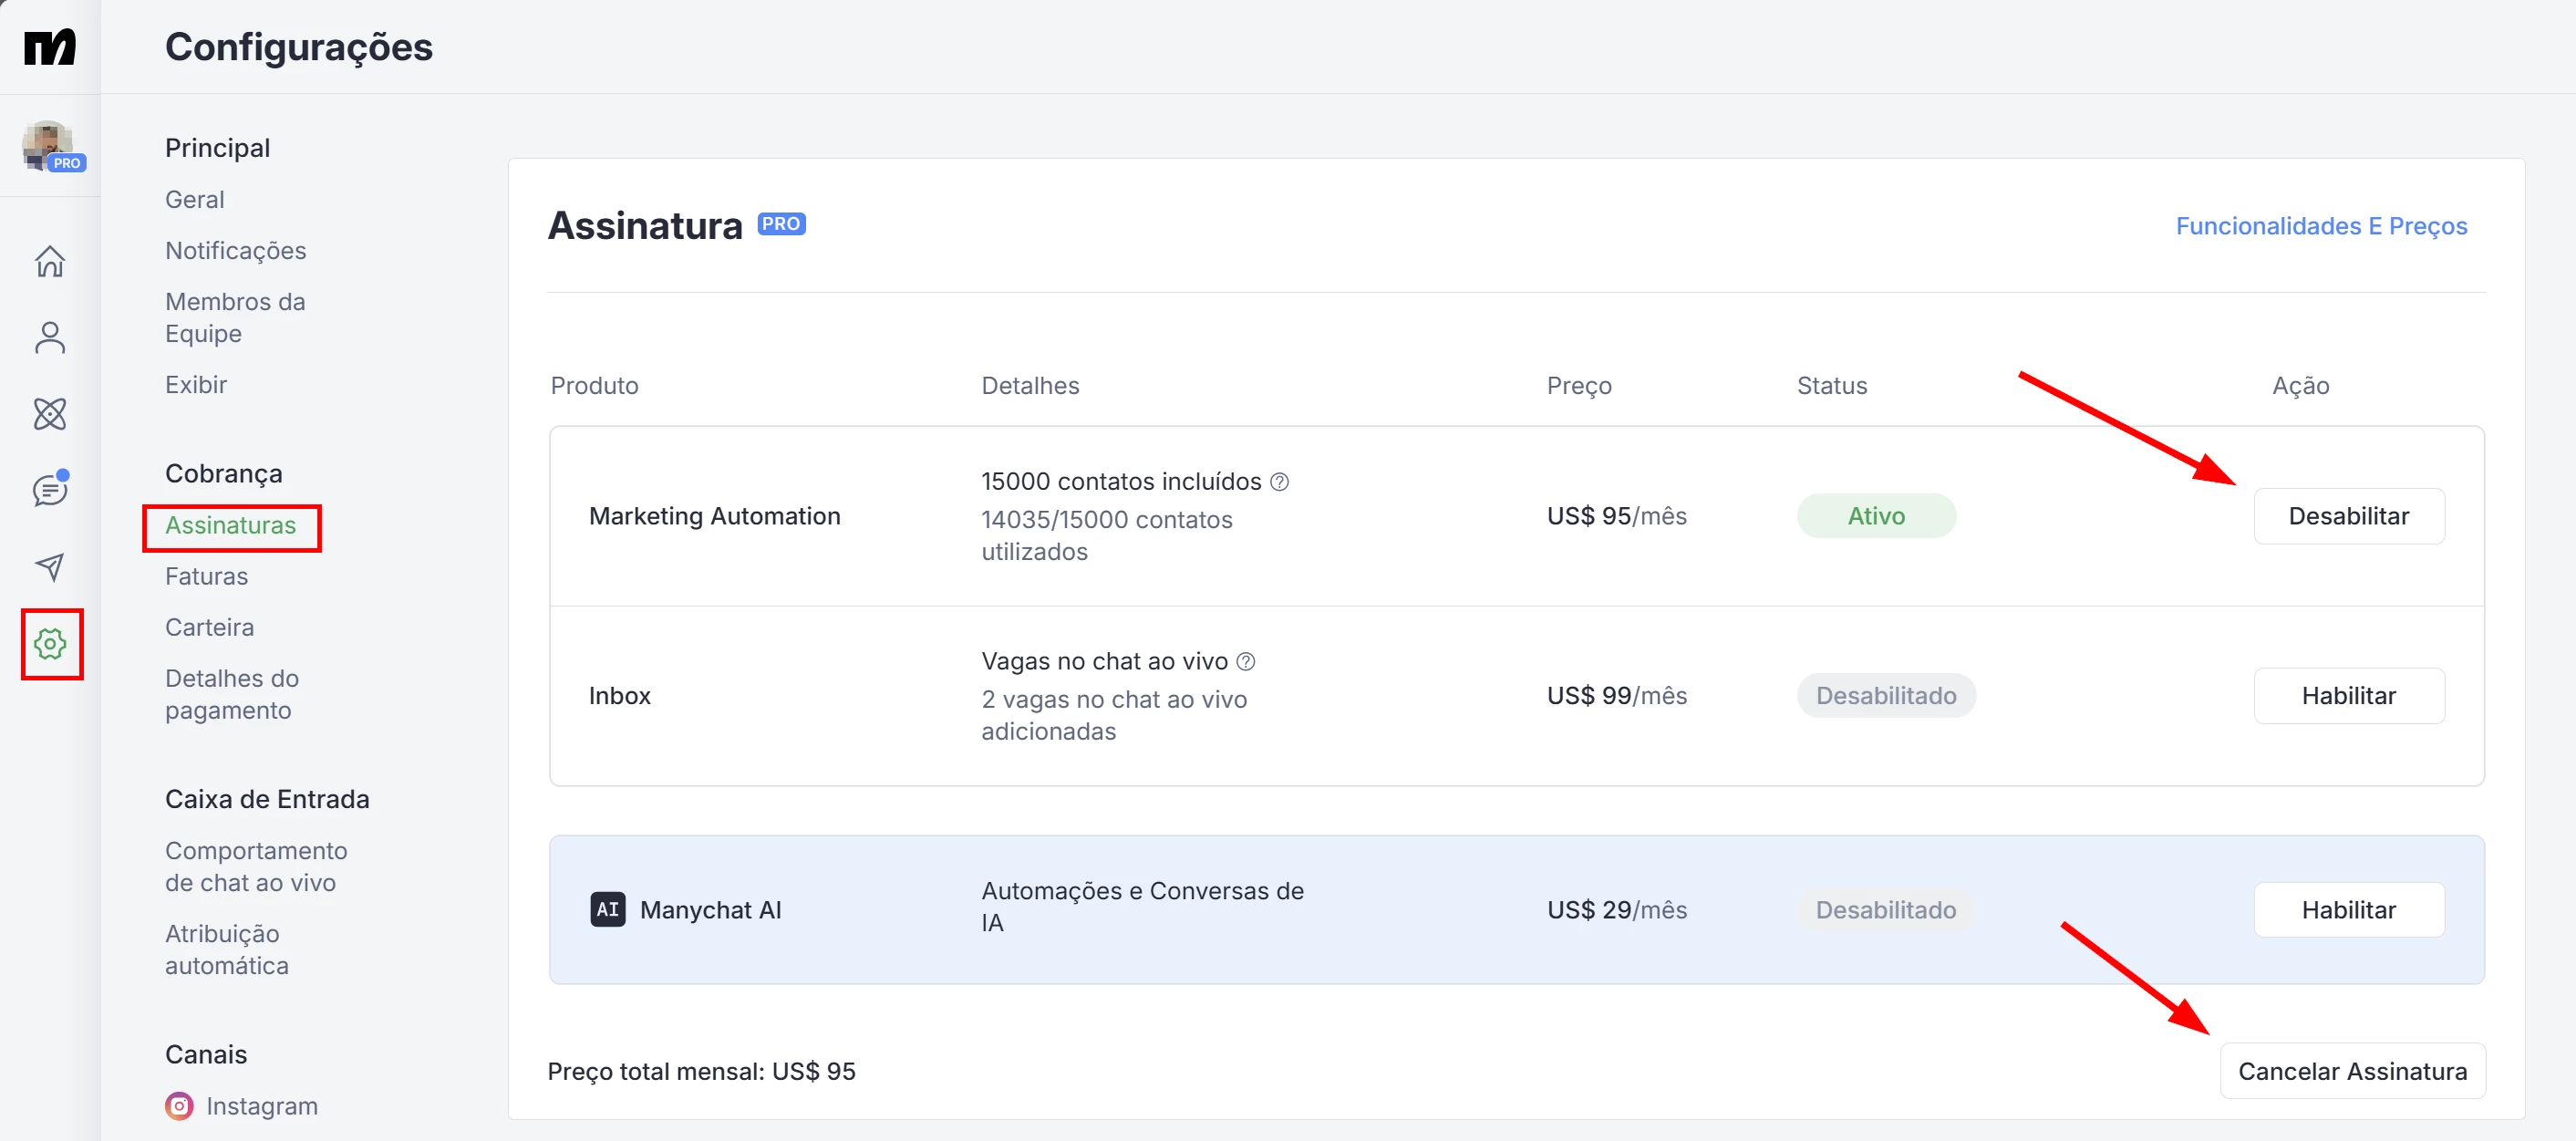
Task: Open the Contacts person icon
Action: [x=50, y=338]
